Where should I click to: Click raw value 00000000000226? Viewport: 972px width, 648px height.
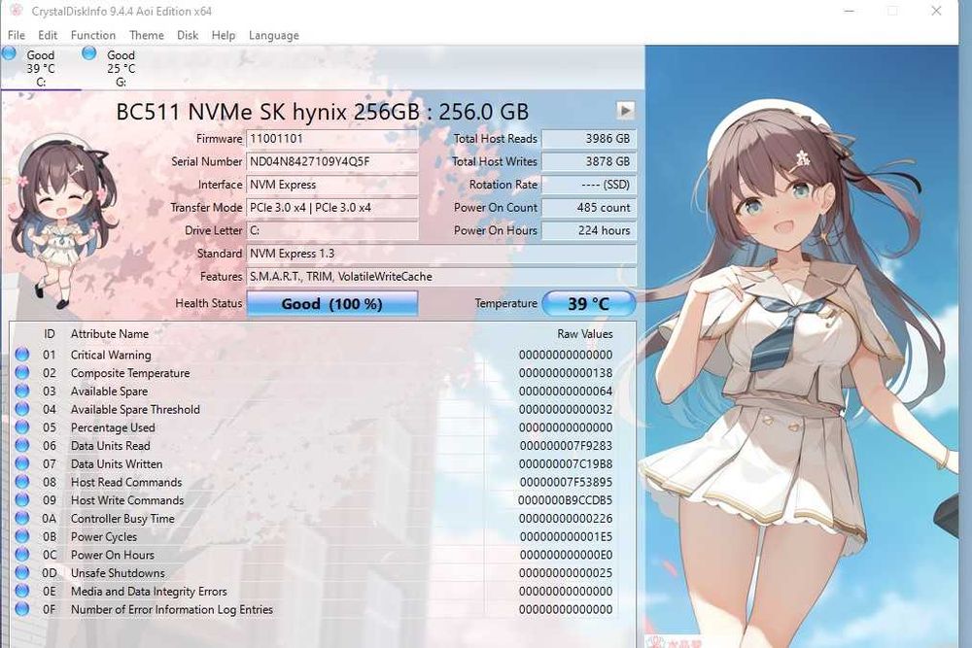coord(566,519)
